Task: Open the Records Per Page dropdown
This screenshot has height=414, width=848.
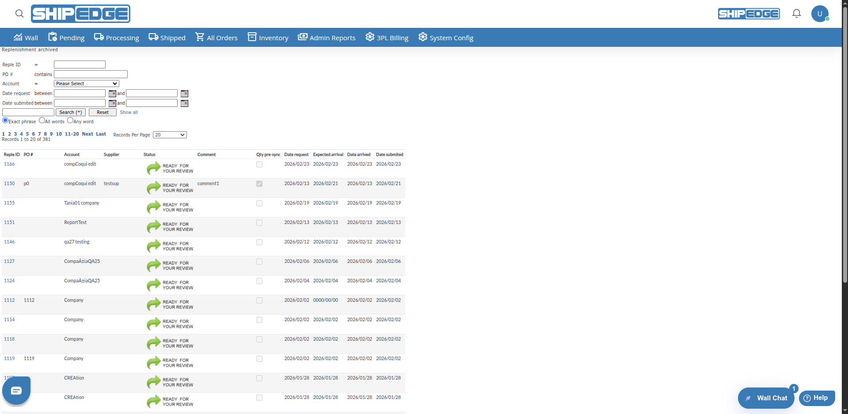Action: click(x=170, y=135)
